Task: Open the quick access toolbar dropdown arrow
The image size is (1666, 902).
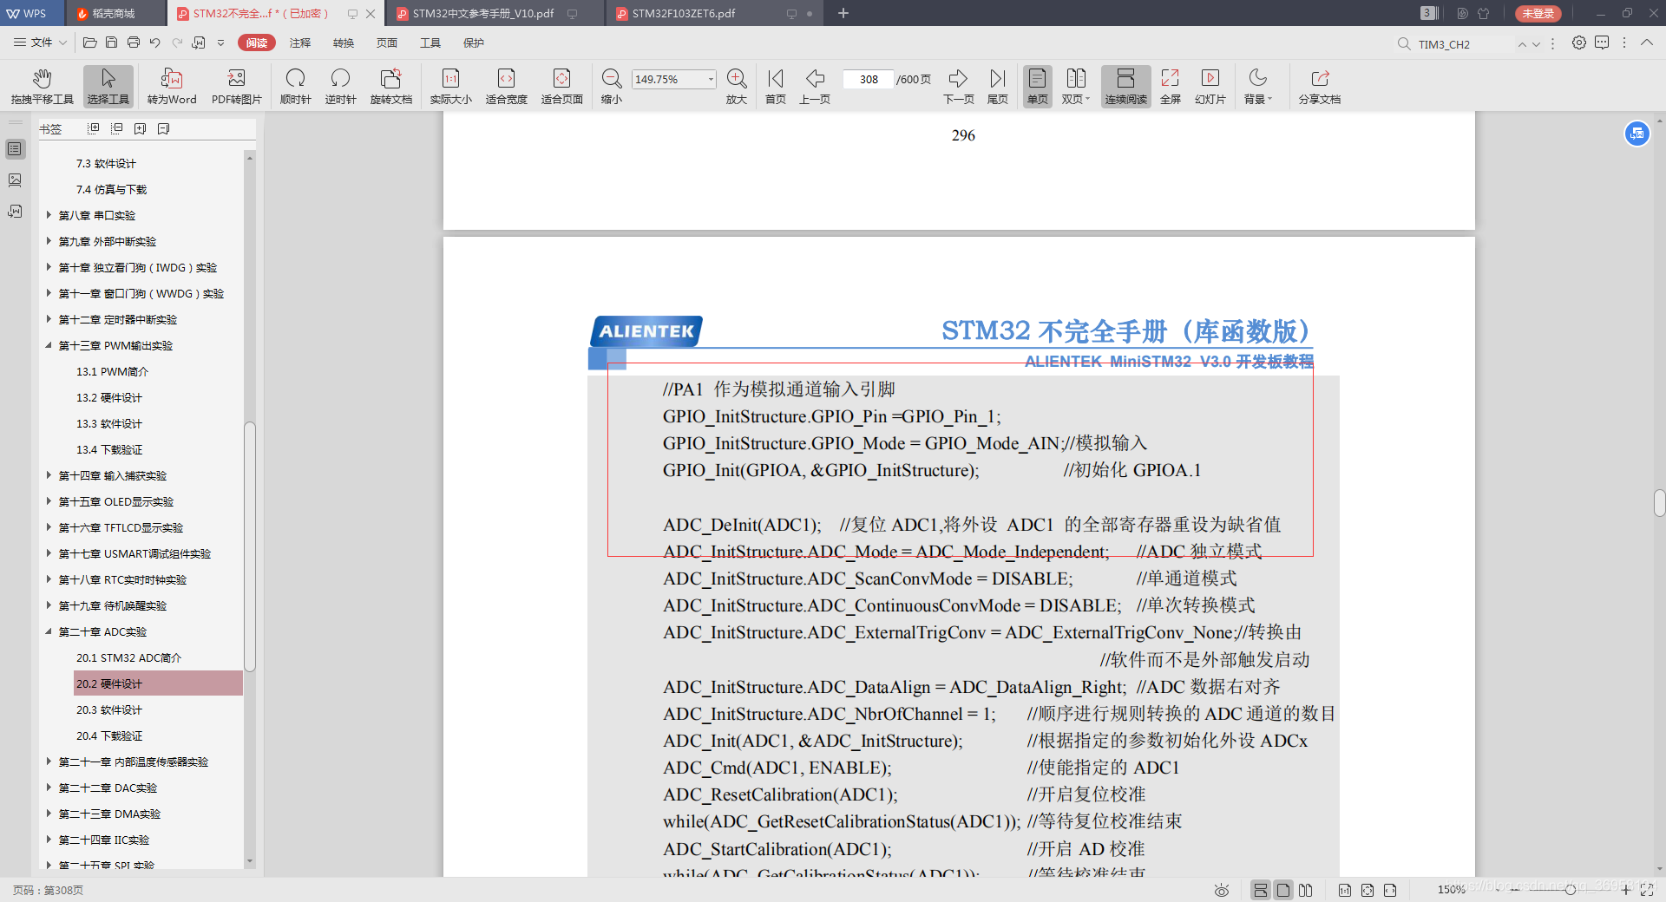Action: (220, 42)
